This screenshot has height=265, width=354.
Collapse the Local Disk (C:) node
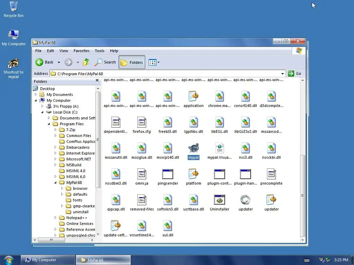[42, 112]
